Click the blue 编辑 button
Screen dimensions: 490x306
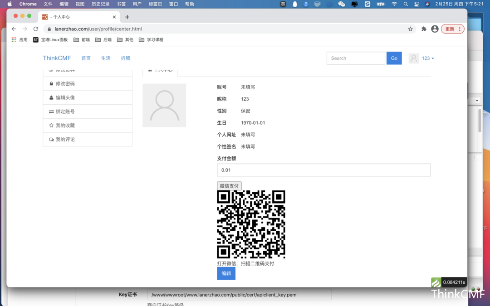point(226,273)
